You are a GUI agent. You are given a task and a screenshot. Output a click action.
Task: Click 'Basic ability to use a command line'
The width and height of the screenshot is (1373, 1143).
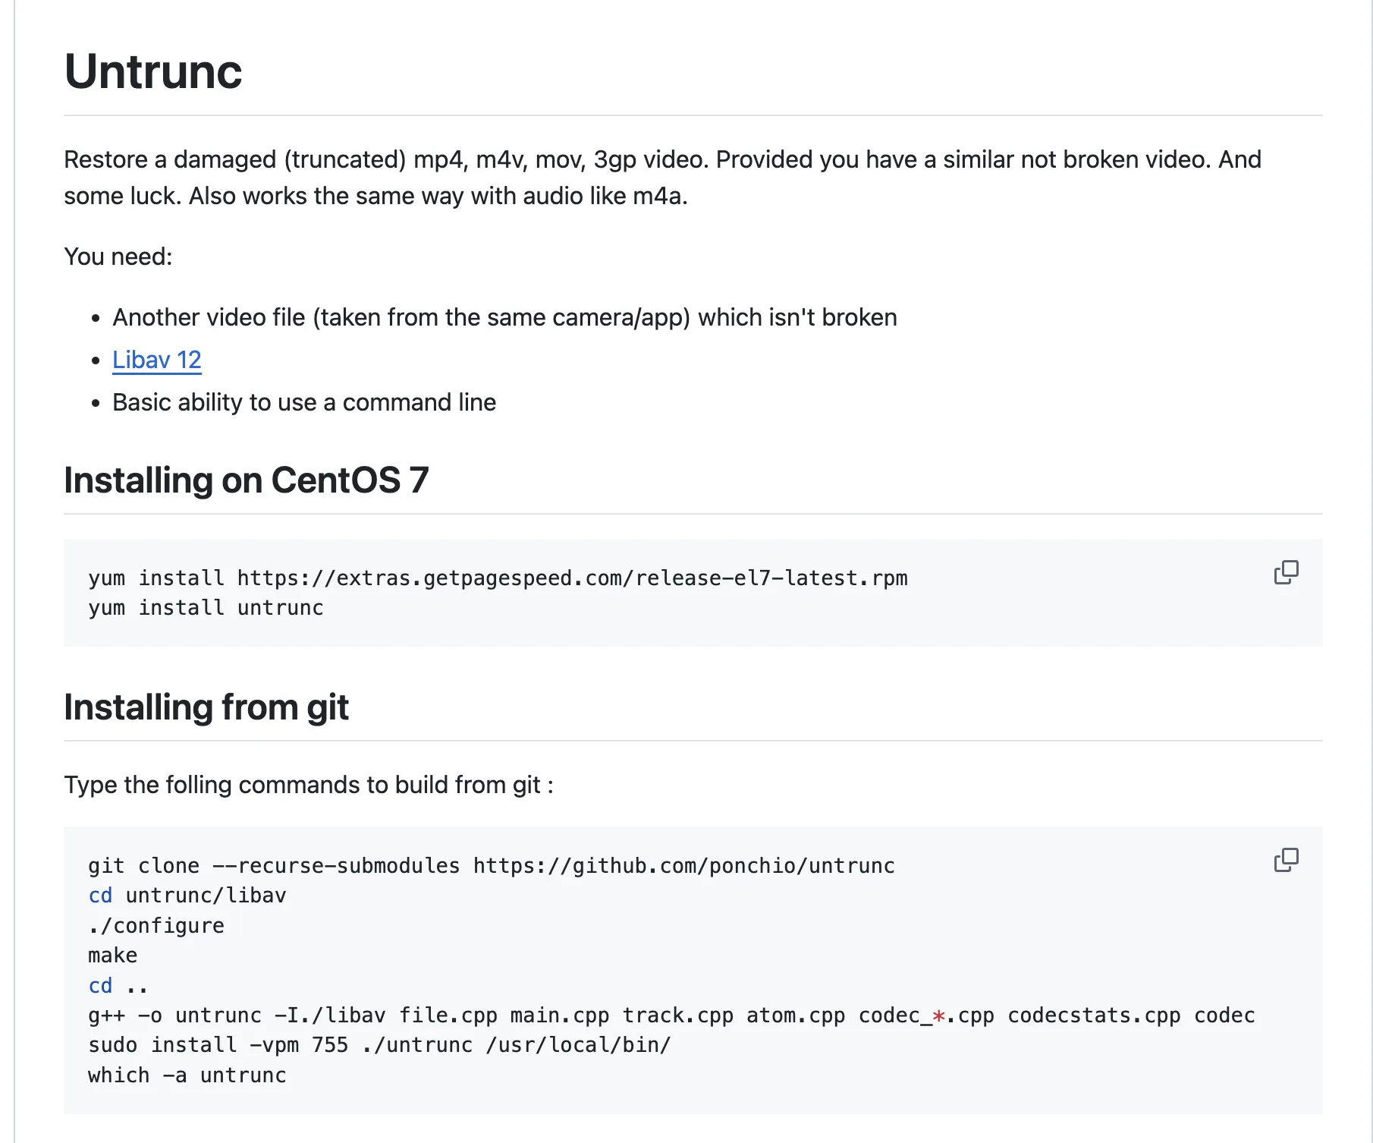[304, 402]
